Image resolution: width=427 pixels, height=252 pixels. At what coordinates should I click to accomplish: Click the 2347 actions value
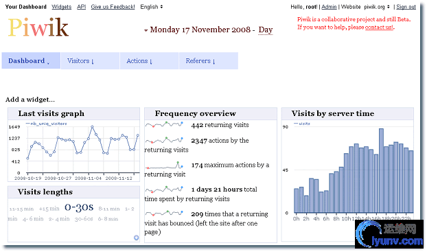click(x=199, y=141)
